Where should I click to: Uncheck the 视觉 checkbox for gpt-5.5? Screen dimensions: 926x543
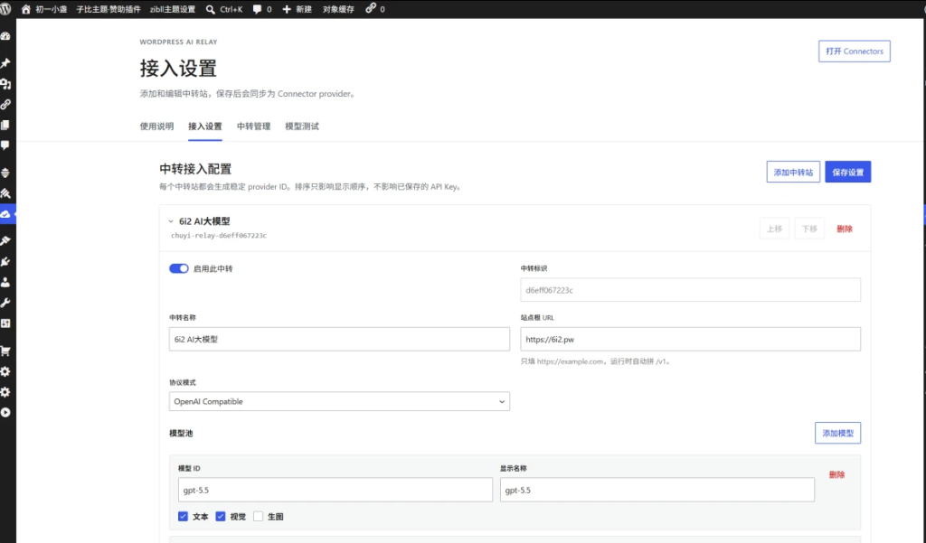(x=221, y=517)
